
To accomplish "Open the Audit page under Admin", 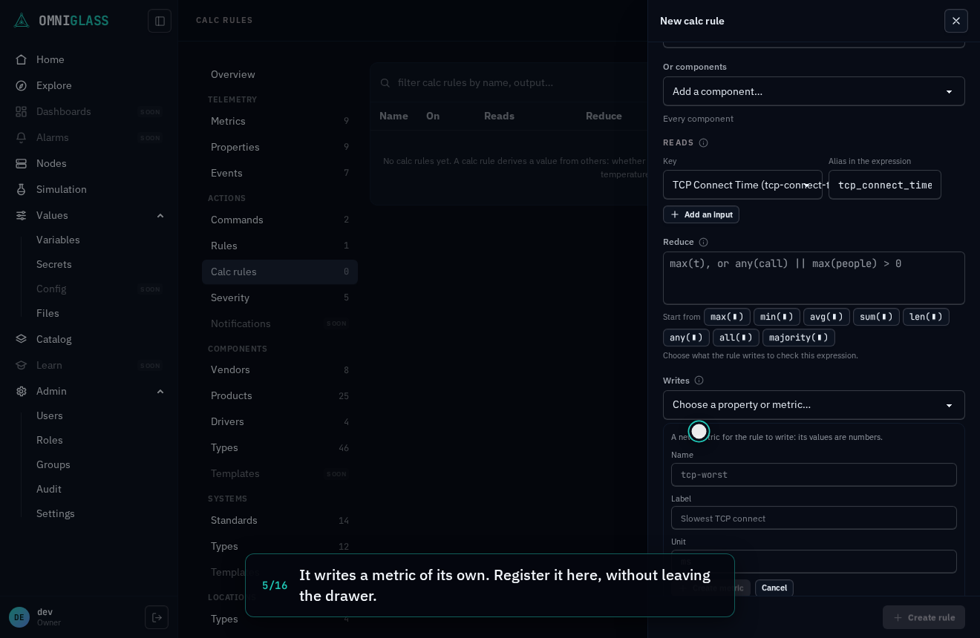I will point(49,489).
